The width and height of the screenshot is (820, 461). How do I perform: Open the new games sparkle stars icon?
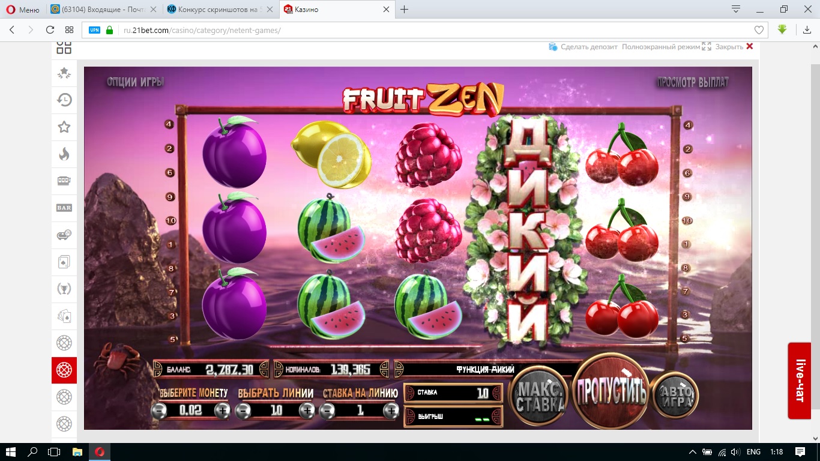point(64,73)
